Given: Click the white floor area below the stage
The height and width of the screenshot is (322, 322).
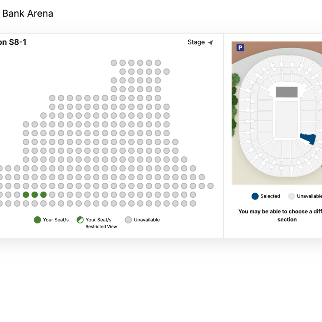Looking at the screenshot, I should (287, 119).
